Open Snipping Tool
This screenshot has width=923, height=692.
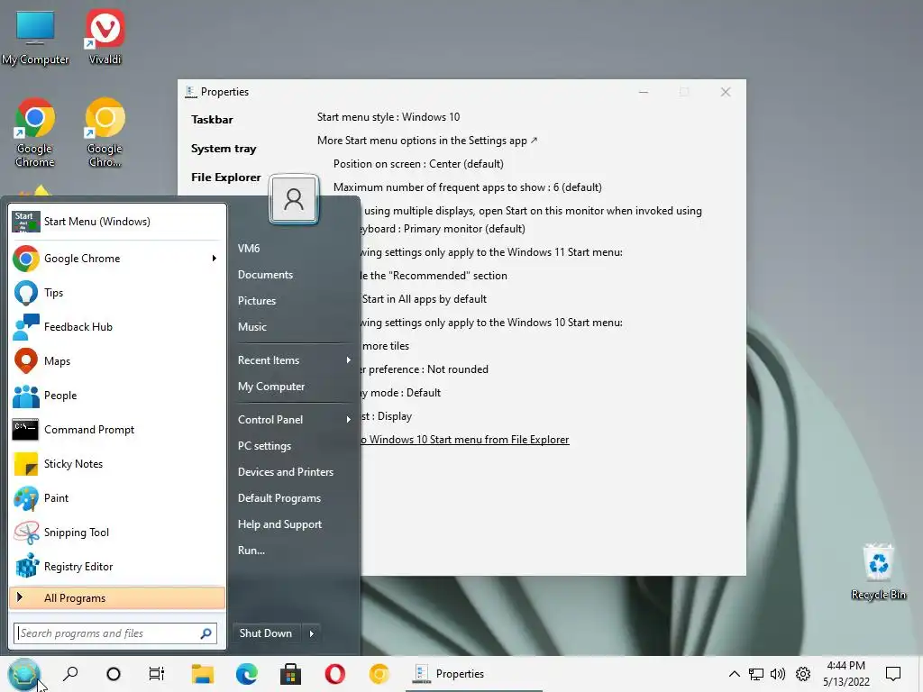[x=116, y=532]
